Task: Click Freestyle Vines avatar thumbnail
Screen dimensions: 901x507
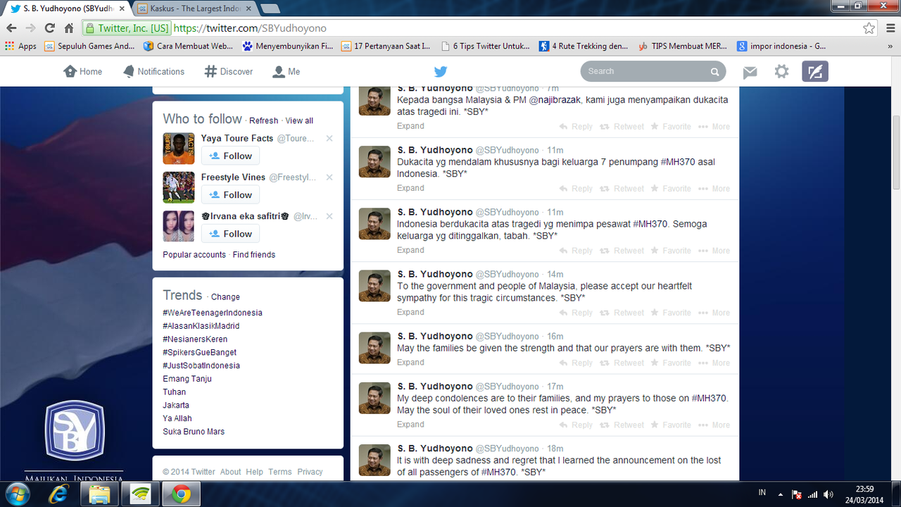Action: (178, 187)
